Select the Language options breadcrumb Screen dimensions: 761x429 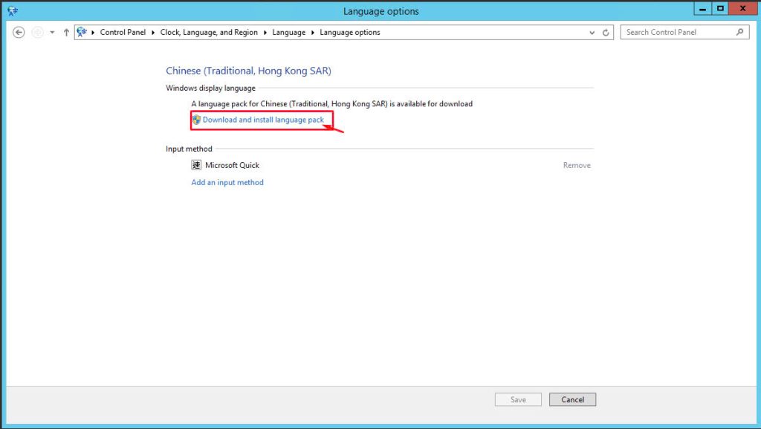coord(350,32)
